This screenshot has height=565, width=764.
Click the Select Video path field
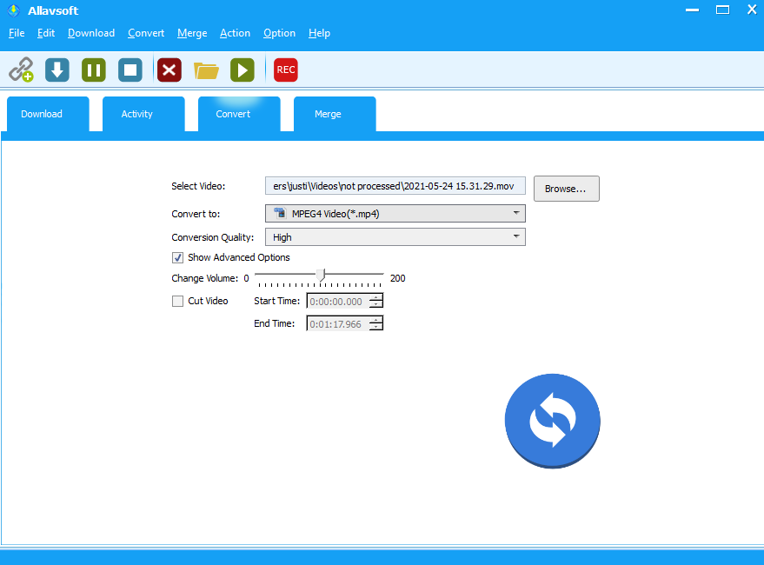[395, 186]
